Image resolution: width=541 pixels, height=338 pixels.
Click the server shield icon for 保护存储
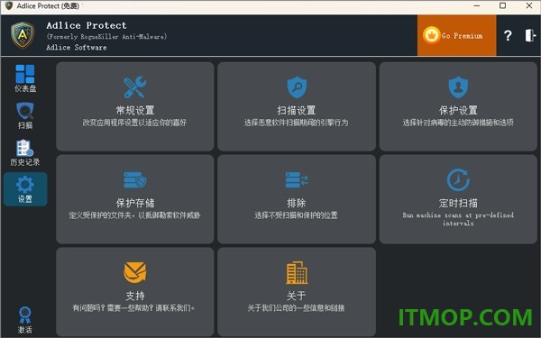tap(135, 179)
